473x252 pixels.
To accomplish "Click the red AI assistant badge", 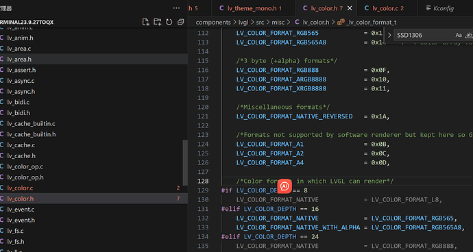I will [x=284, y=186].
